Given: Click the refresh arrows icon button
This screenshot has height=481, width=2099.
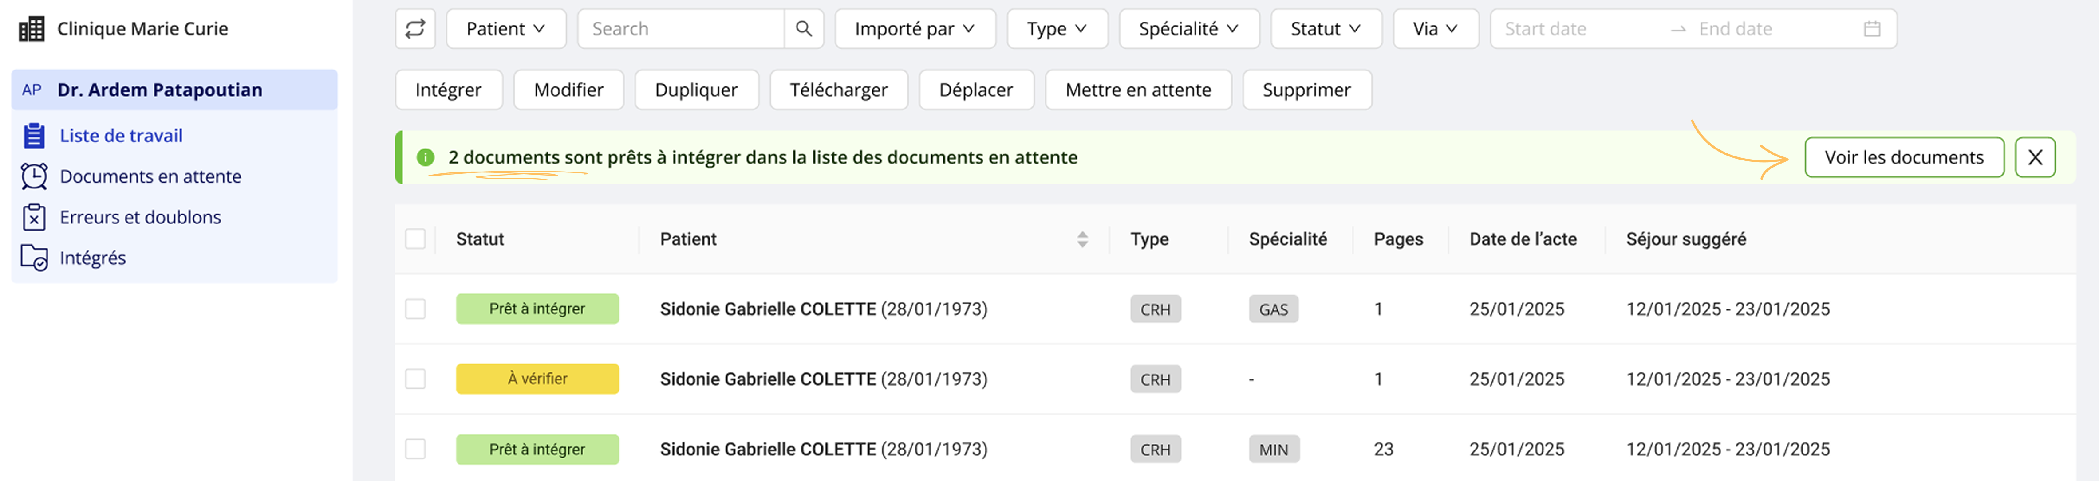Looking at the screenshot, I should coord(415,28).
